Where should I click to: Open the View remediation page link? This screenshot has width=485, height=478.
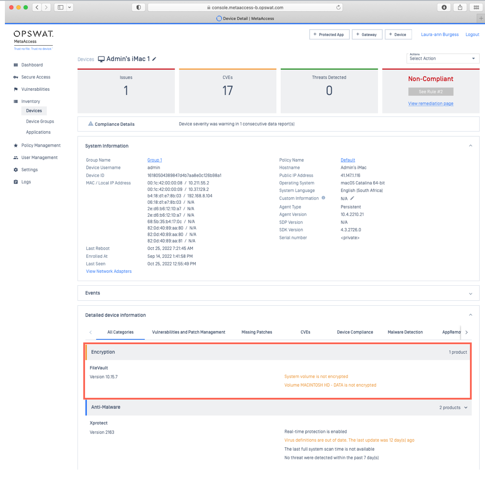coord(431,104)
